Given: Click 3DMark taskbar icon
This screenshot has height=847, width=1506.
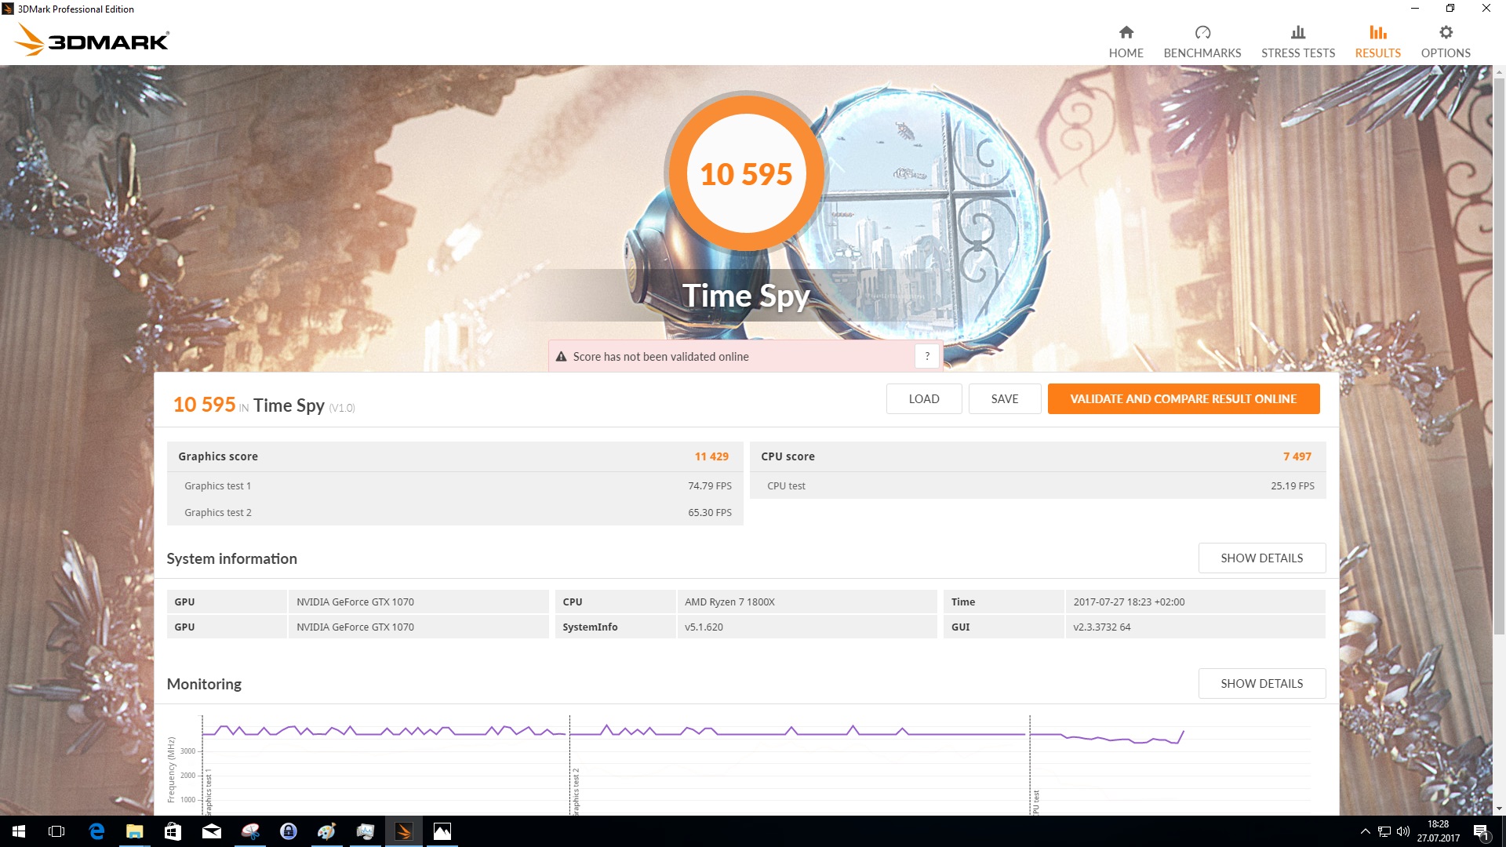Looking at the screenshot, I should pyautogui.click(x=404, y=831).
